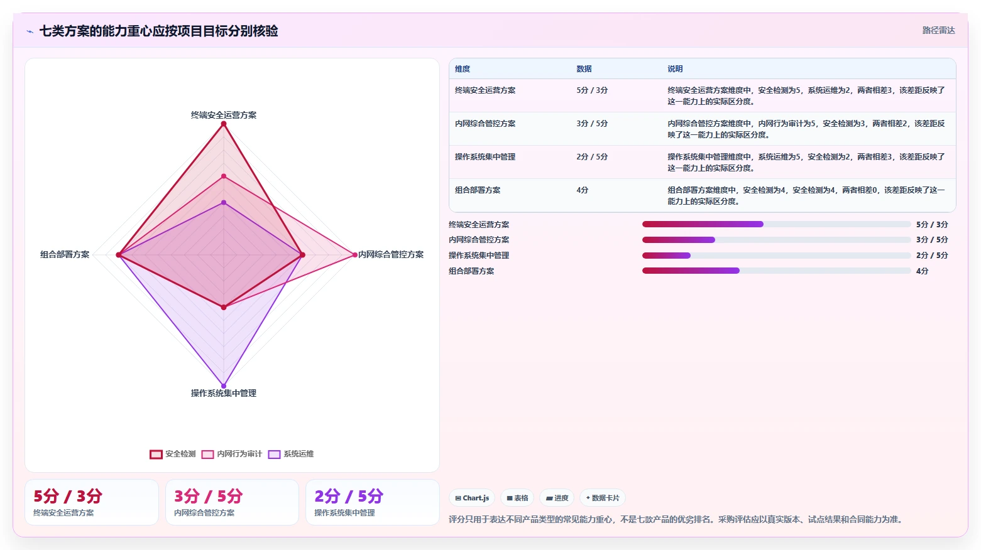981x550 pixels.
Task: Toggle the 安全检测 legend swatch
Action: click(x=156, y=455)
